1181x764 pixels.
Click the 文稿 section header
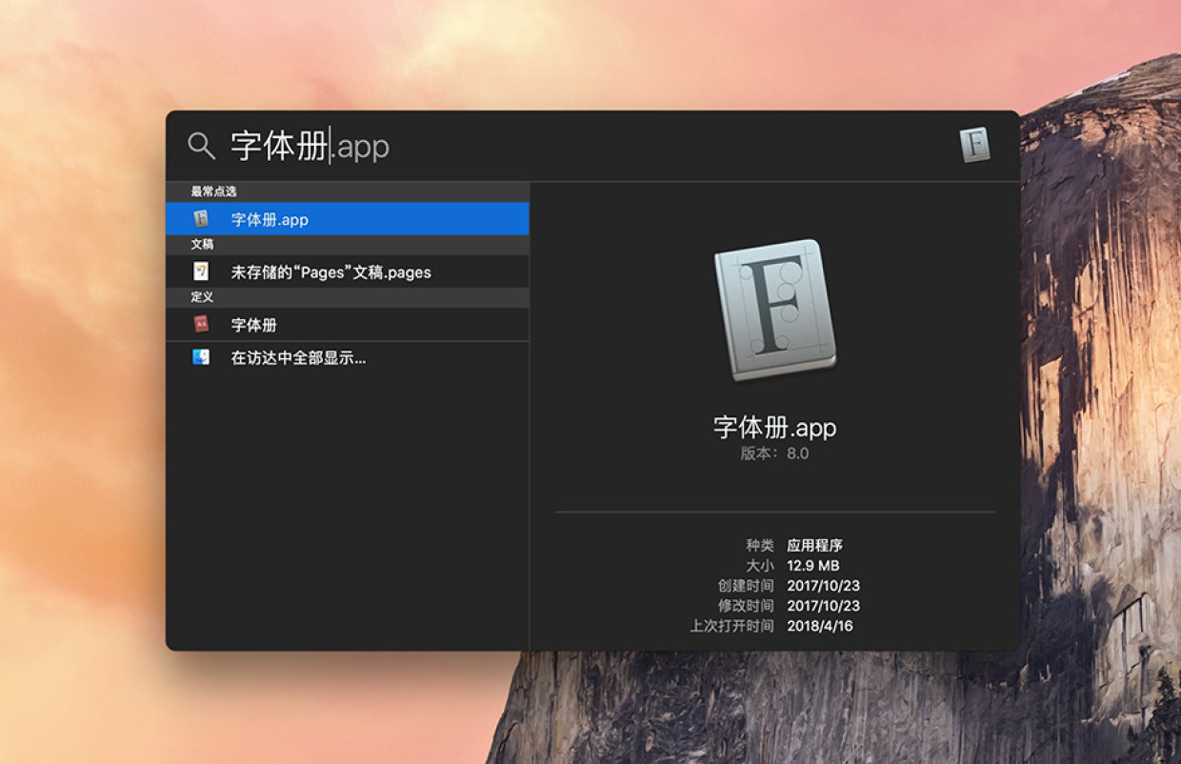point(202,244)
